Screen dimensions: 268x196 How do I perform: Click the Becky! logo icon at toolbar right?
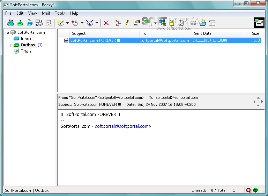click(259, 23)
